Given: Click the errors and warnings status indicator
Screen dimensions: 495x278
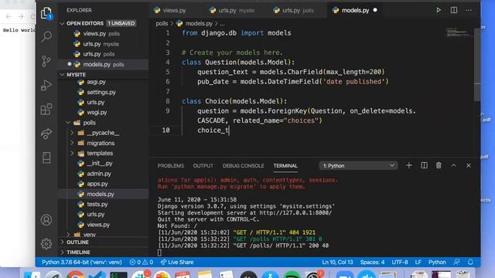Looking at the screenshot, I should coord(141,263).
